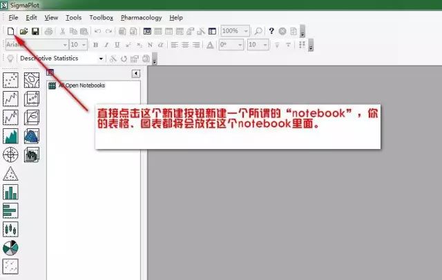Click the Cut scissors icon in the top toolbar
This screenshot has height=280, width=442.
(63, 31)
